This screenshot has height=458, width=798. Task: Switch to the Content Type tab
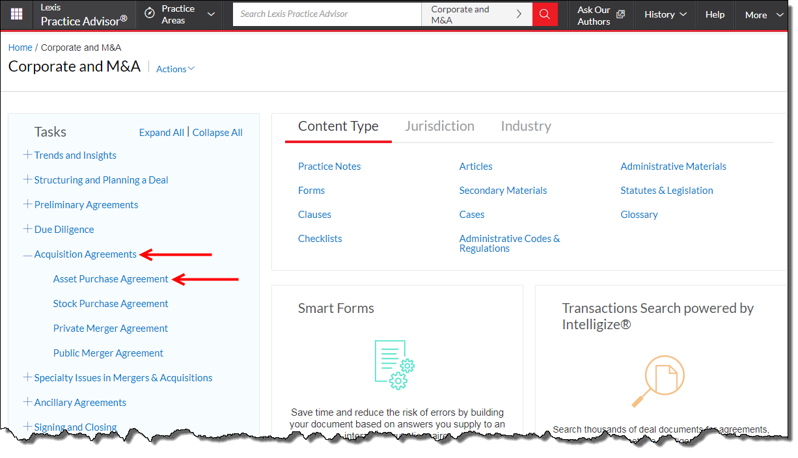[338, 126]
